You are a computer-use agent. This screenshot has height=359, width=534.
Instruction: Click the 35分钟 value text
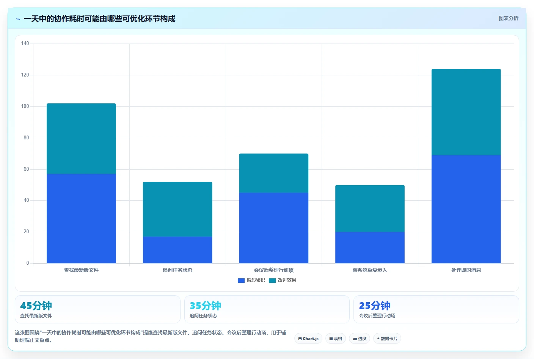coord(205,306)
